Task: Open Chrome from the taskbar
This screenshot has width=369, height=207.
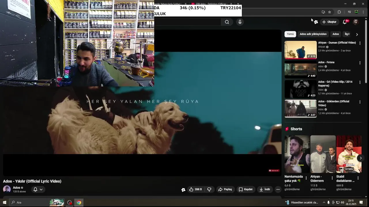Action: click(79, 202)
